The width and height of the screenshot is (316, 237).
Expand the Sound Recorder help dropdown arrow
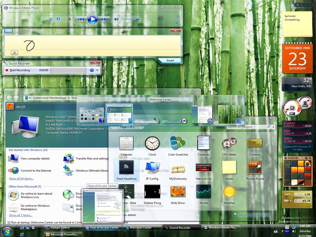coord(97,70)
